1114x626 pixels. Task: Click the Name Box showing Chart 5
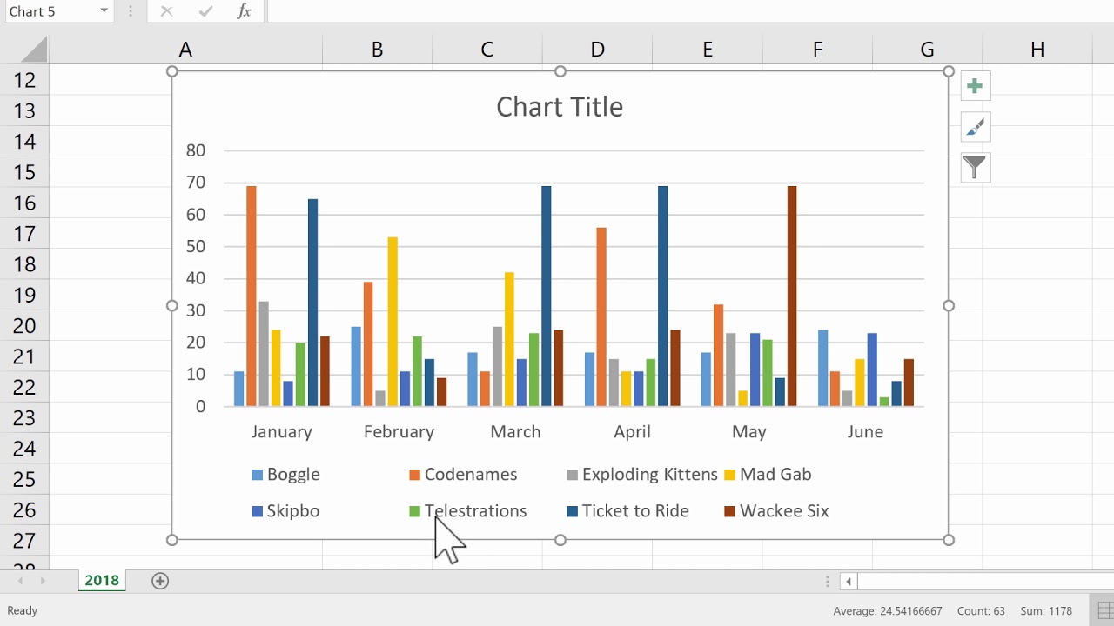click(x=48, y=11)
